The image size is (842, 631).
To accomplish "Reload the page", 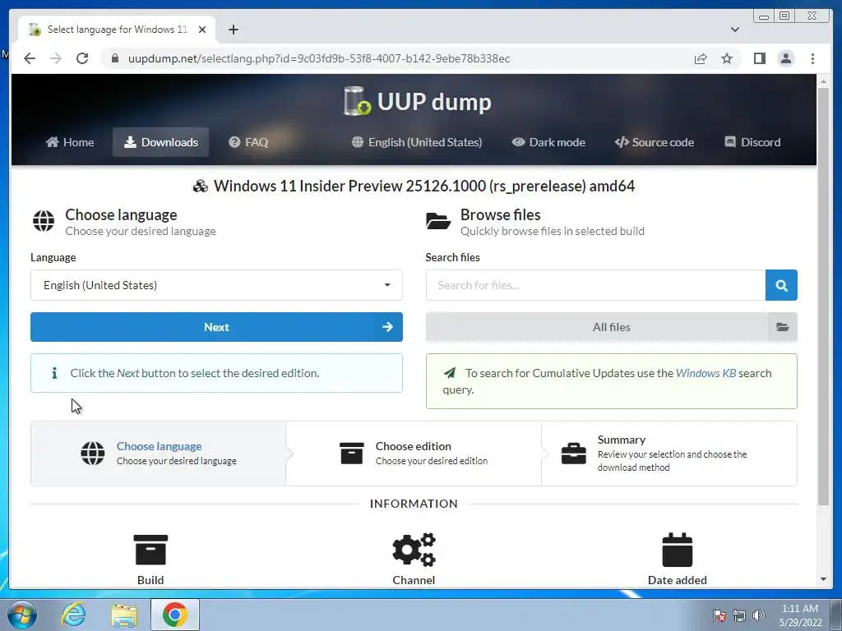I will pyautogui.click(x=82, y=58).
